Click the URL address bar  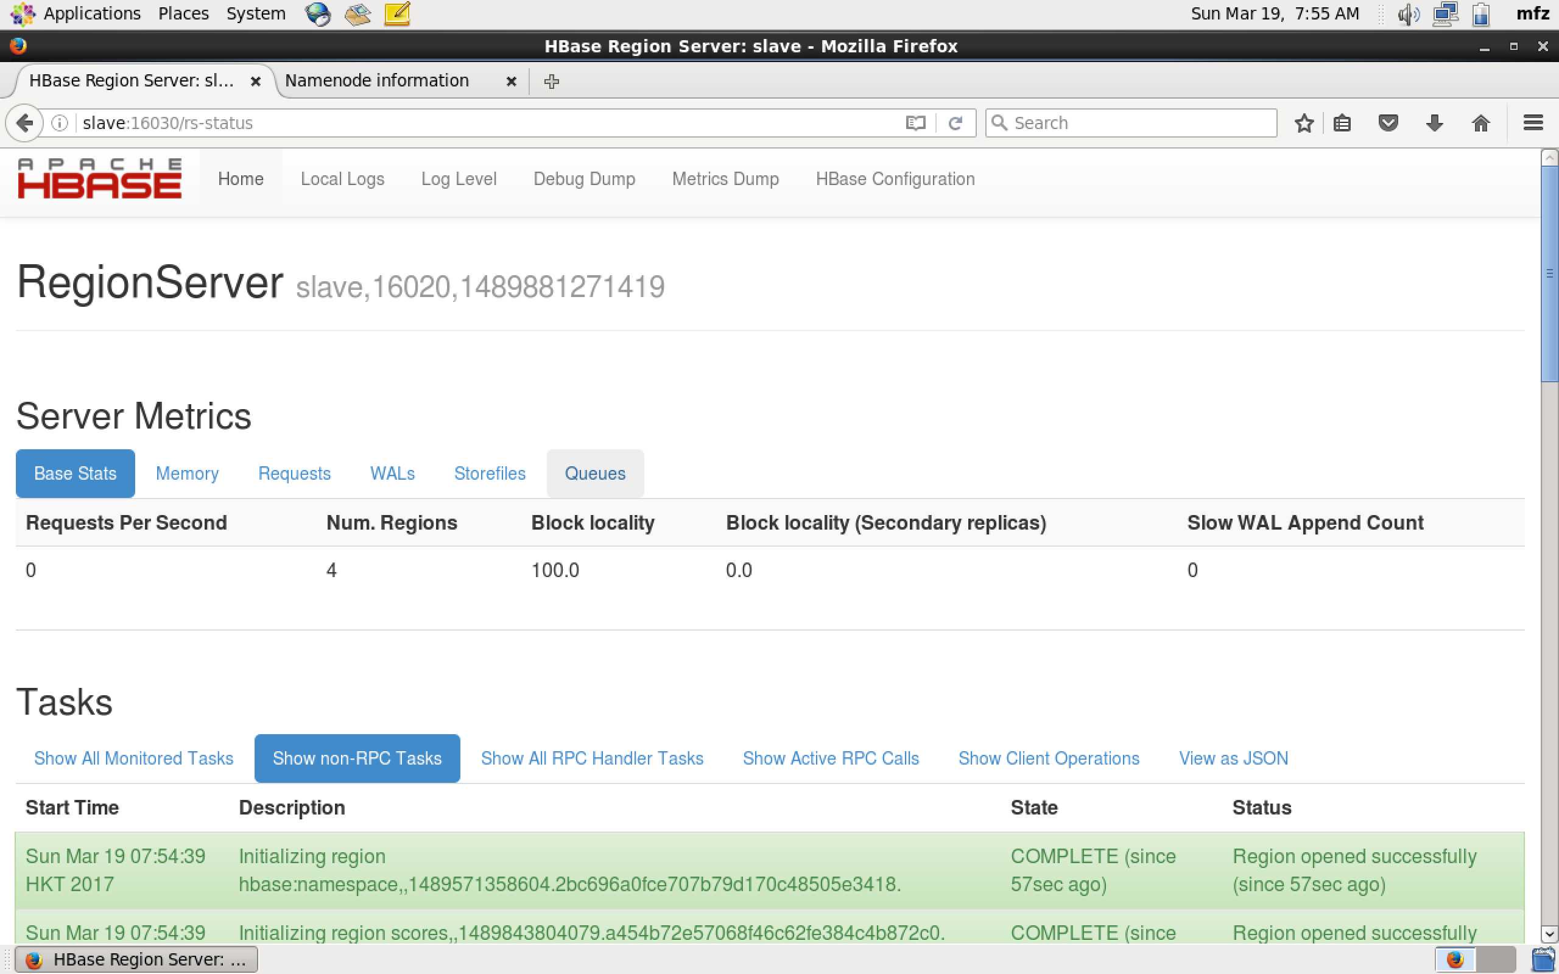(490, 122)
